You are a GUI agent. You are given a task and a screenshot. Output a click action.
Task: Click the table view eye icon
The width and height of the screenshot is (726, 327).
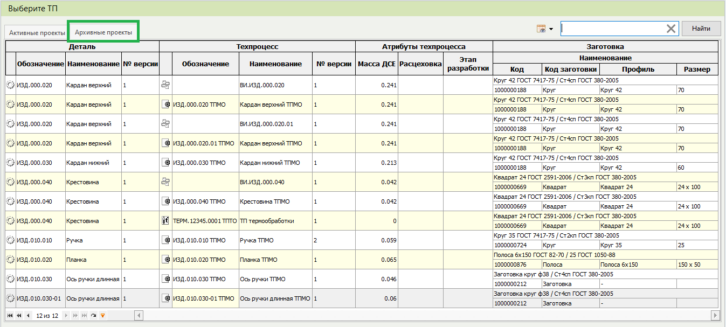[x=541, y=29]
